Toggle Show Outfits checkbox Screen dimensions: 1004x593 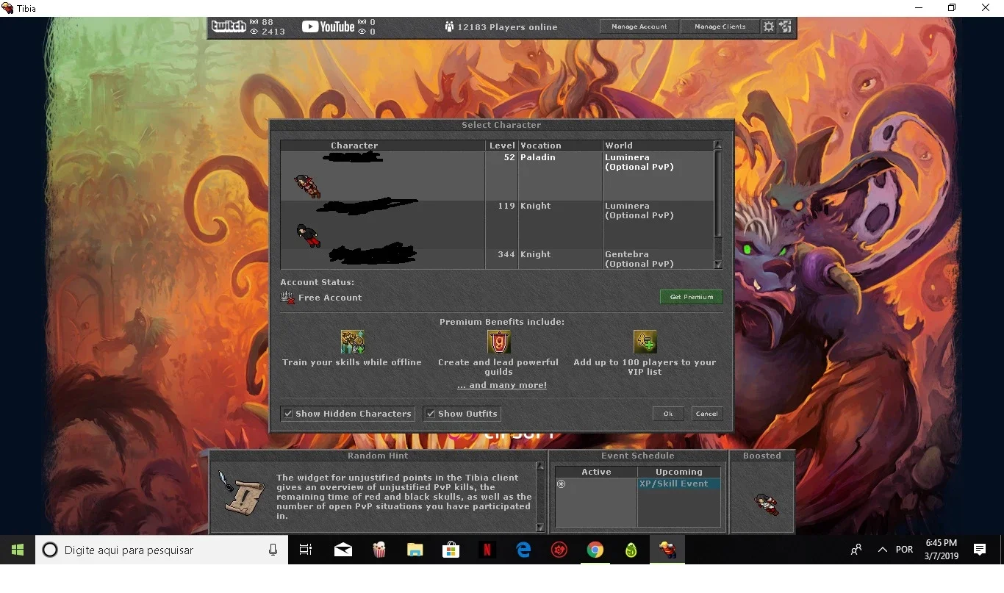[431, 414]
